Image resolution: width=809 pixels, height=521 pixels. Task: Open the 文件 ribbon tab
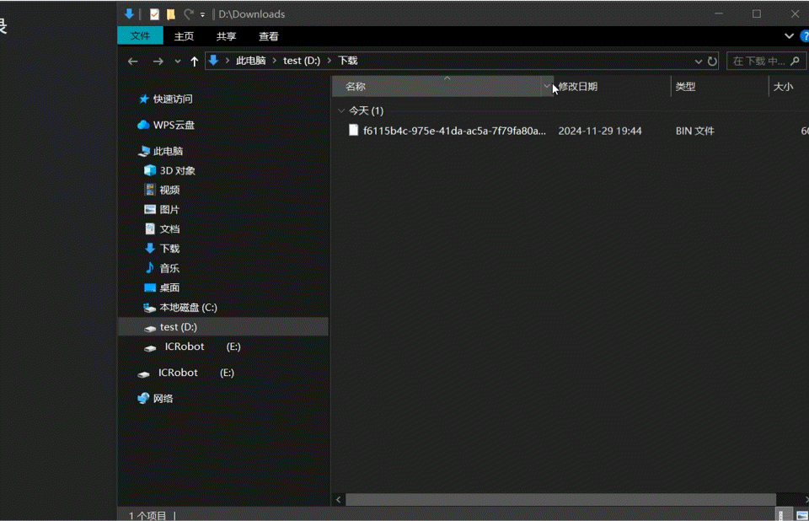140,35
